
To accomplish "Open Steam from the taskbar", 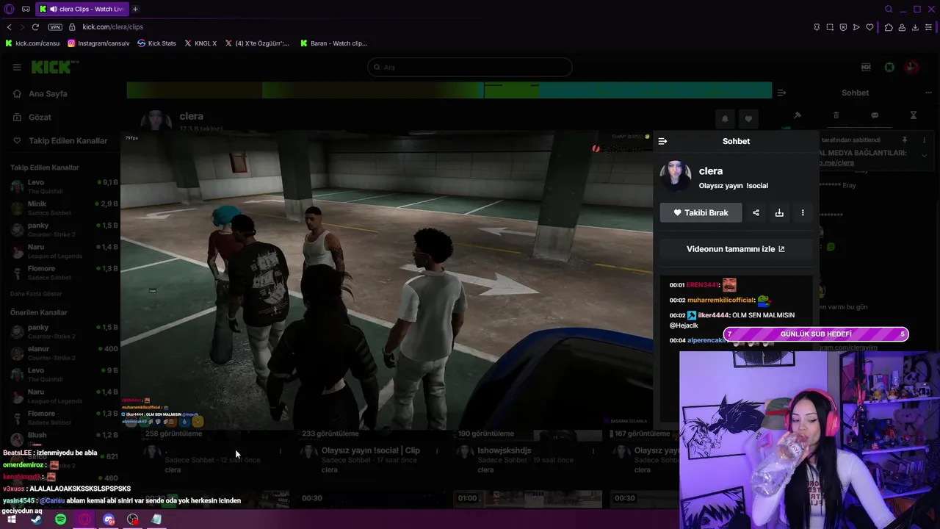I will tap(36, 519).
